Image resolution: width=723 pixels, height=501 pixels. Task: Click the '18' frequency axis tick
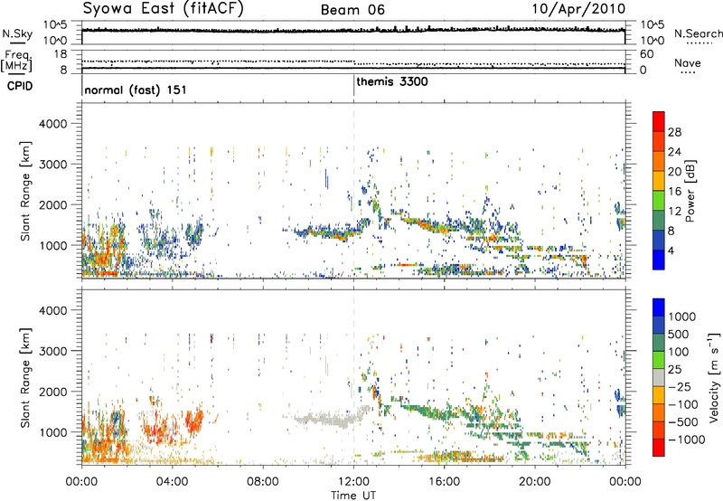(x=61, y=54)
